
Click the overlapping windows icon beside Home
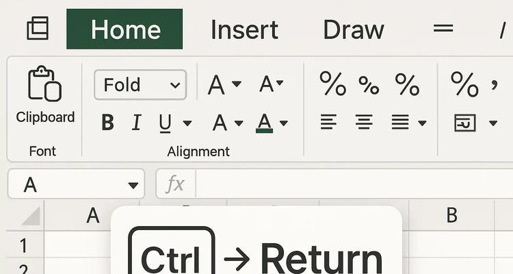[38, 28]
